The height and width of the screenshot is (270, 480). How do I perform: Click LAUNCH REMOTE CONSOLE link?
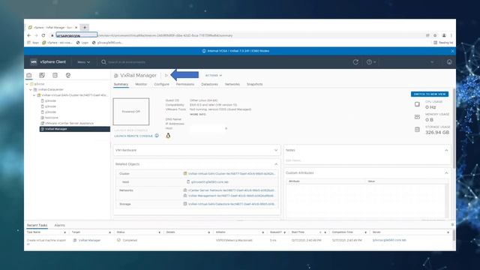tap(133, 136)
